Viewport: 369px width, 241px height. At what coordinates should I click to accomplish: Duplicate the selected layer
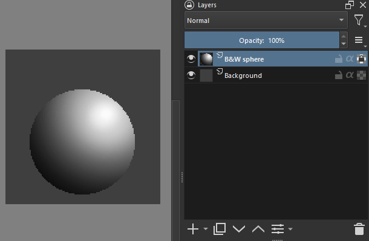coord(220,229)
